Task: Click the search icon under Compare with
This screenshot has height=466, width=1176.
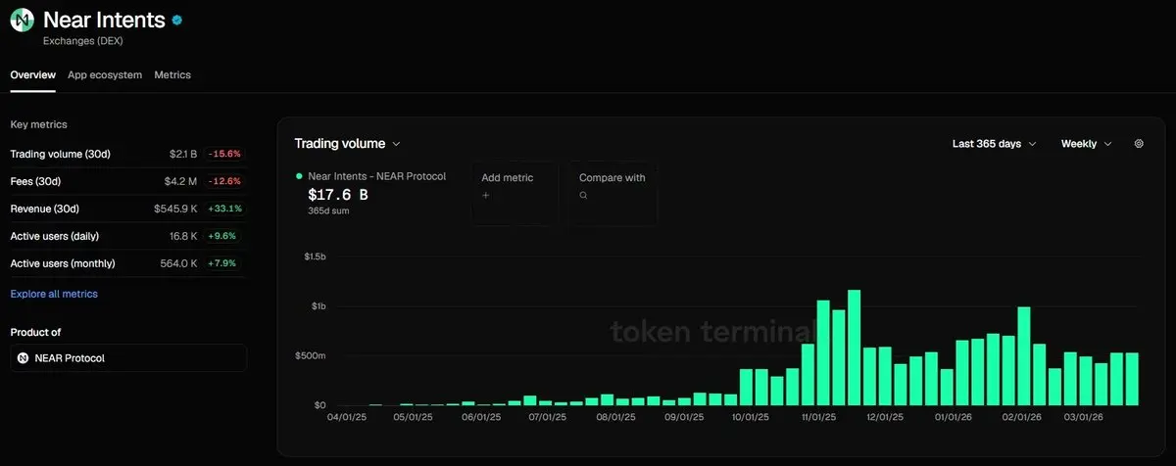Action: [x=584, y=195]
